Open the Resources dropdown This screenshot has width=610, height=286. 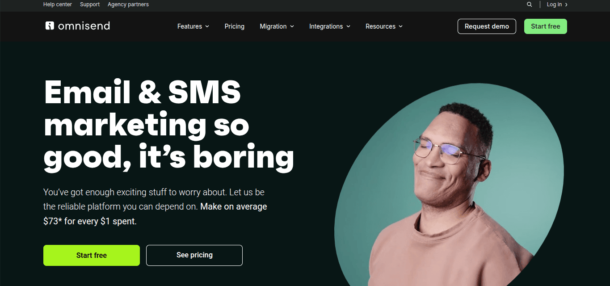(384, 26)
